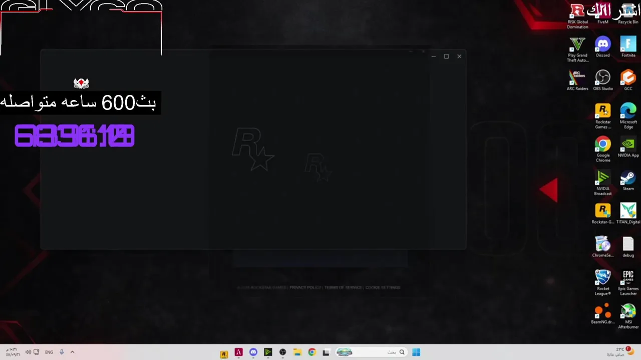Maximize the Rockstar Launcher window
The image size is (641, 360).
point(446,56)
